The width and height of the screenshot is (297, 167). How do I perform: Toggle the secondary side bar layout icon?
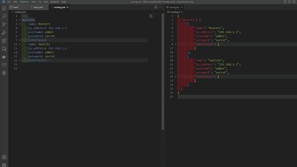point(294,2)
